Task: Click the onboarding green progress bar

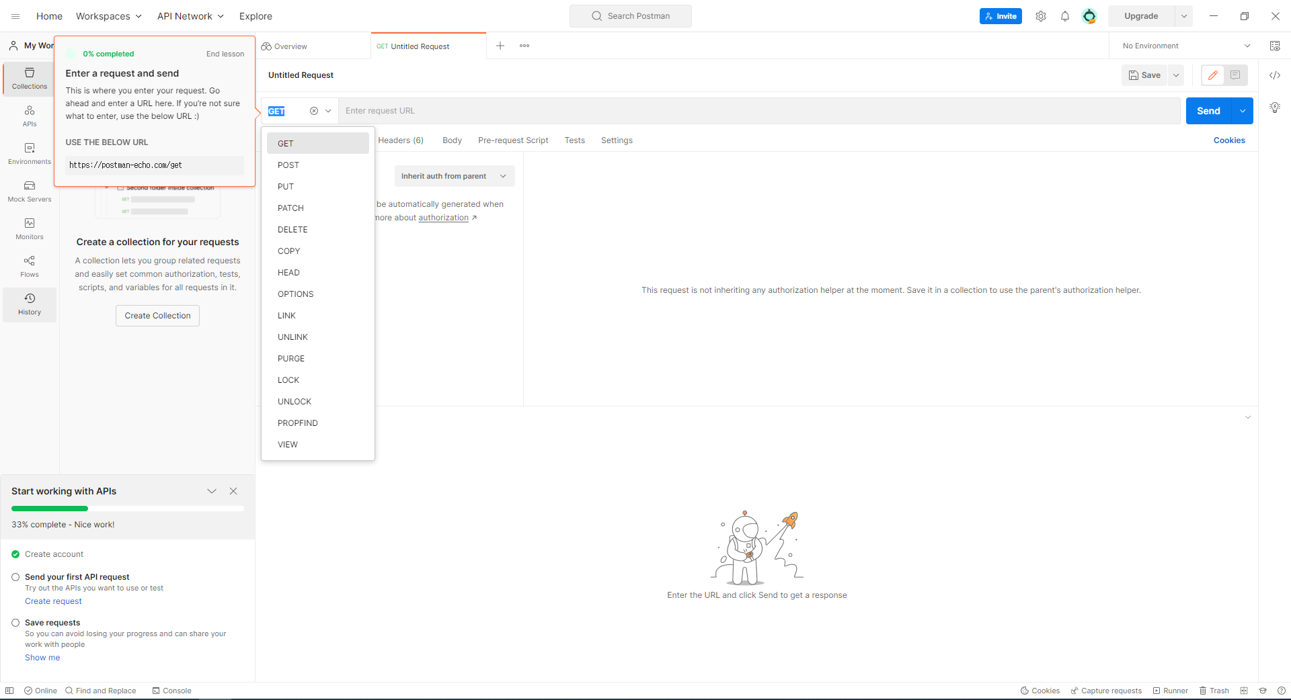Action: click(128, 509)
